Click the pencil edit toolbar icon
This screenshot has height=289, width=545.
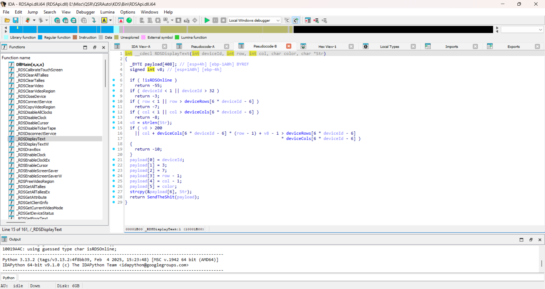(x=186, y=20)
